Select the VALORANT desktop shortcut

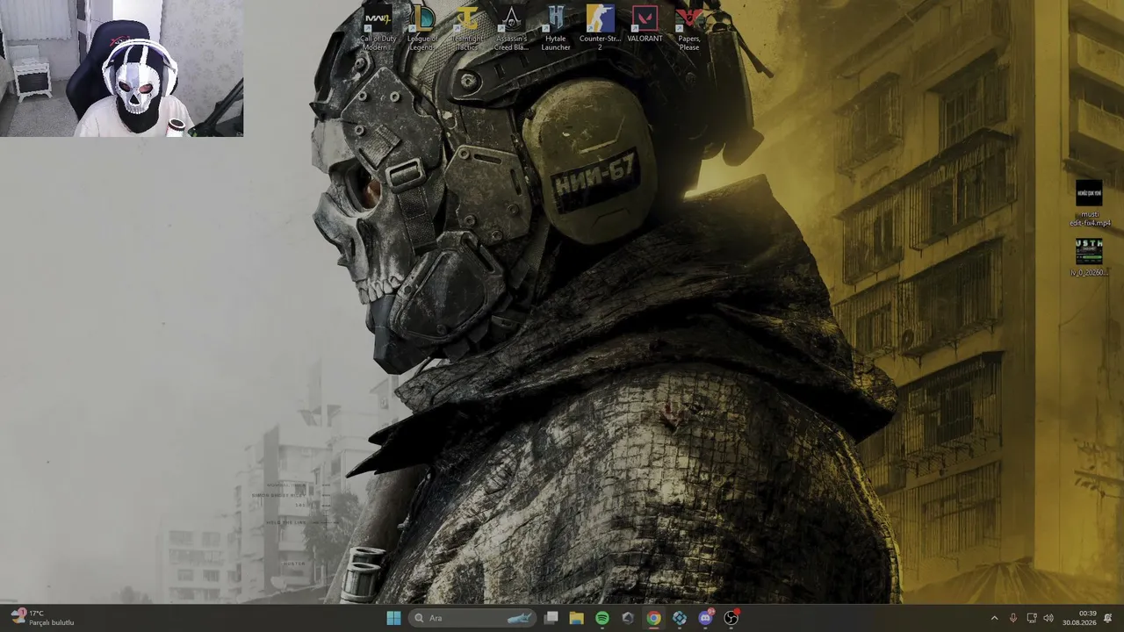pos(645,24)
